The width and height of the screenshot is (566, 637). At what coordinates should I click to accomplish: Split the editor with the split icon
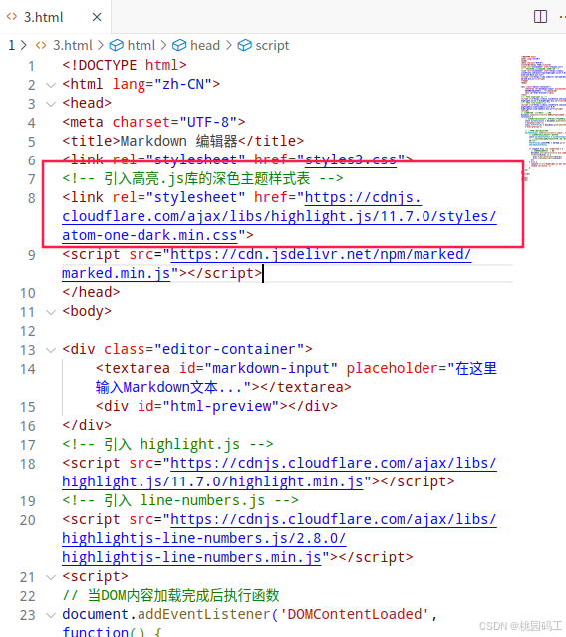coord(540,17)
